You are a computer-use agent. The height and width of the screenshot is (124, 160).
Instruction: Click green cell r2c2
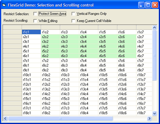click(x=51, y=37)
